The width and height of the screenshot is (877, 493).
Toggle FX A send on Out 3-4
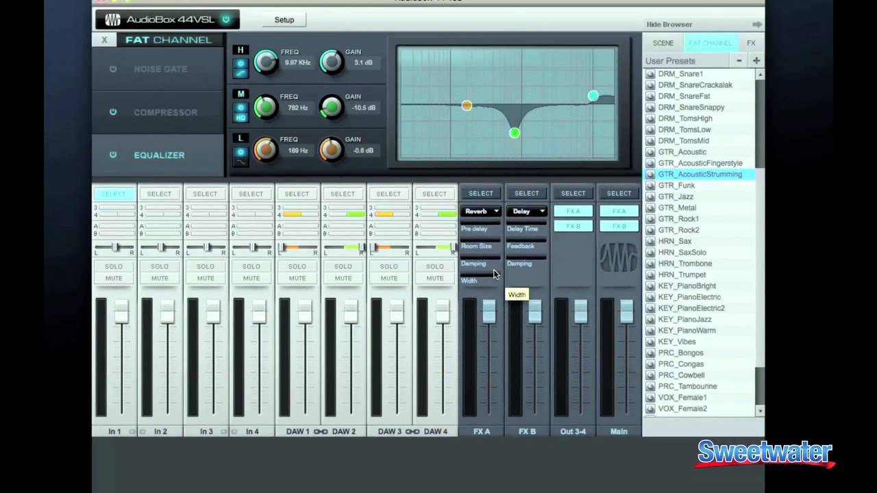pyautogui.click(x=573, y=211)
